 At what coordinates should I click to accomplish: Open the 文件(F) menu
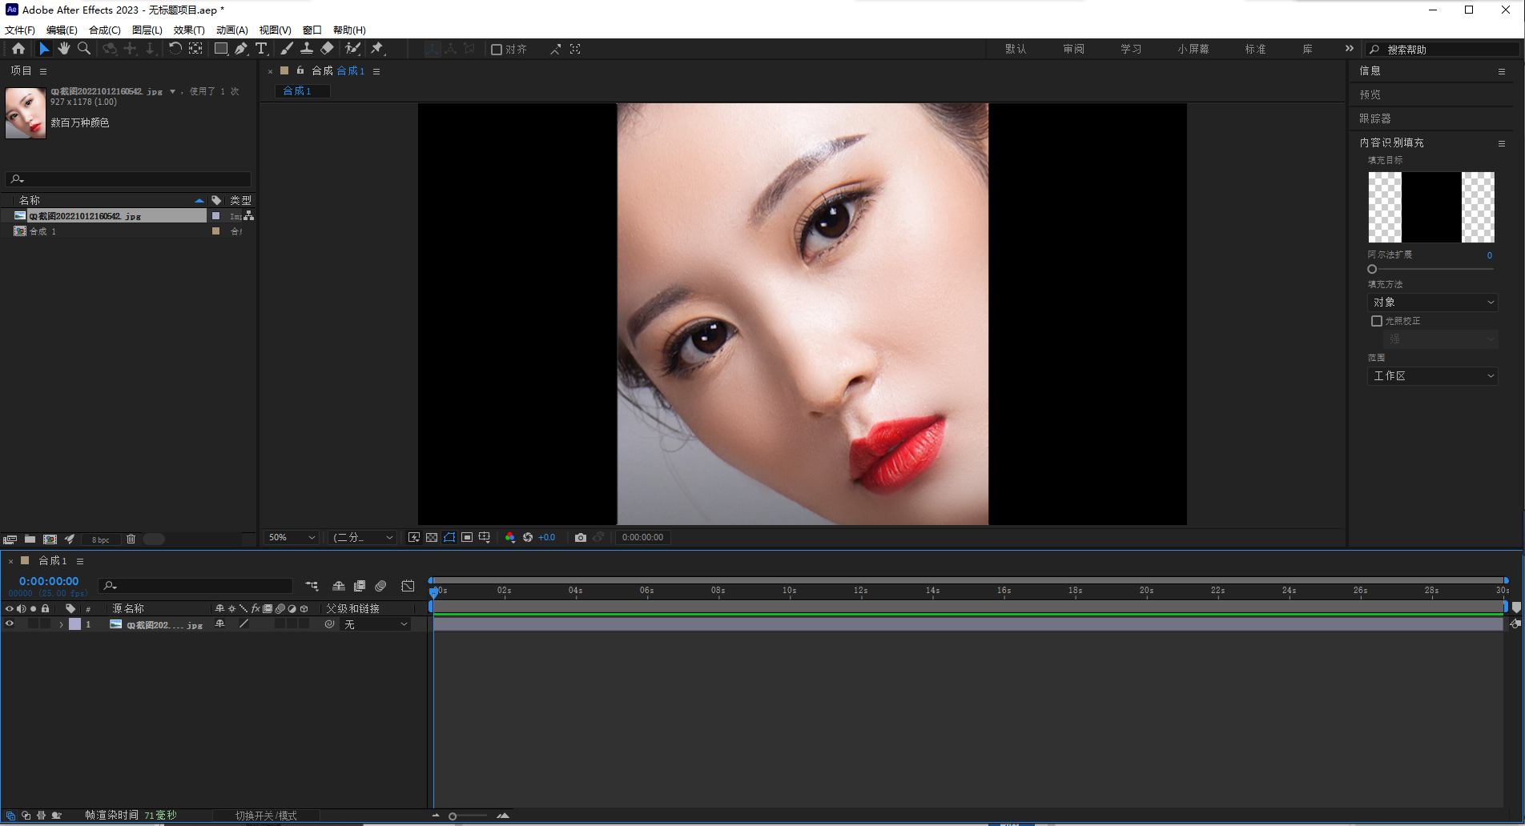point(20,30)
